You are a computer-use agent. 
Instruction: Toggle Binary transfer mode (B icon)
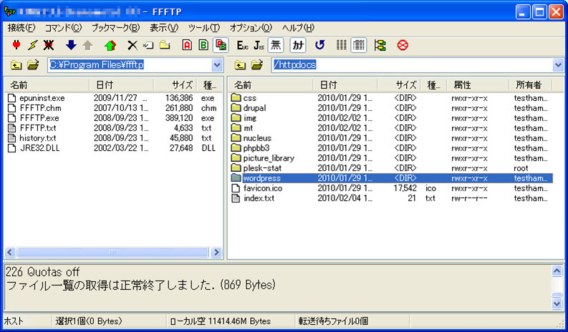203,45
